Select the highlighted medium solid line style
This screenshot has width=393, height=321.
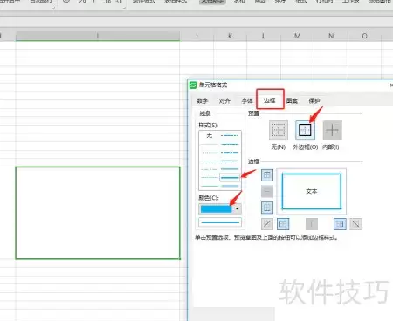coord(230,177)
